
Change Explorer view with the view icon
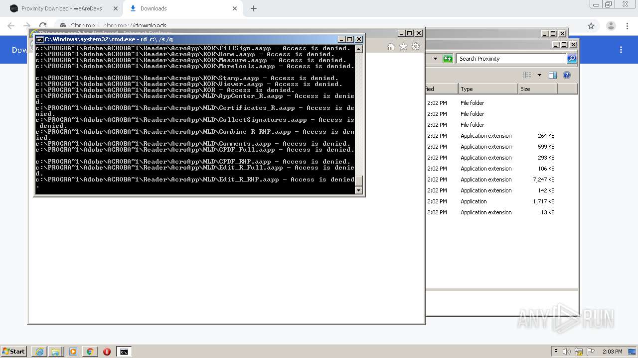point(527,75)
